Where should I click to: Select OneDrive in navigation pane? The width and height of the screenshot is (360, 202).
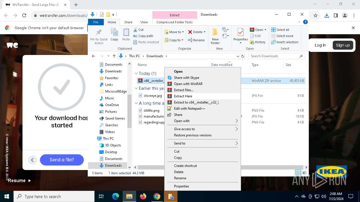112,105
